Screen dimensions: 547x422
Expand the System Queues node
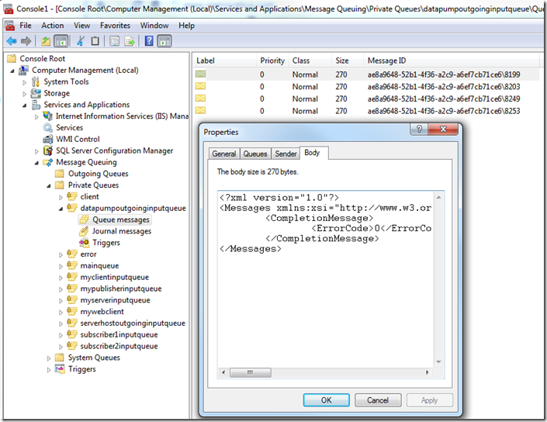coord(49,358)
